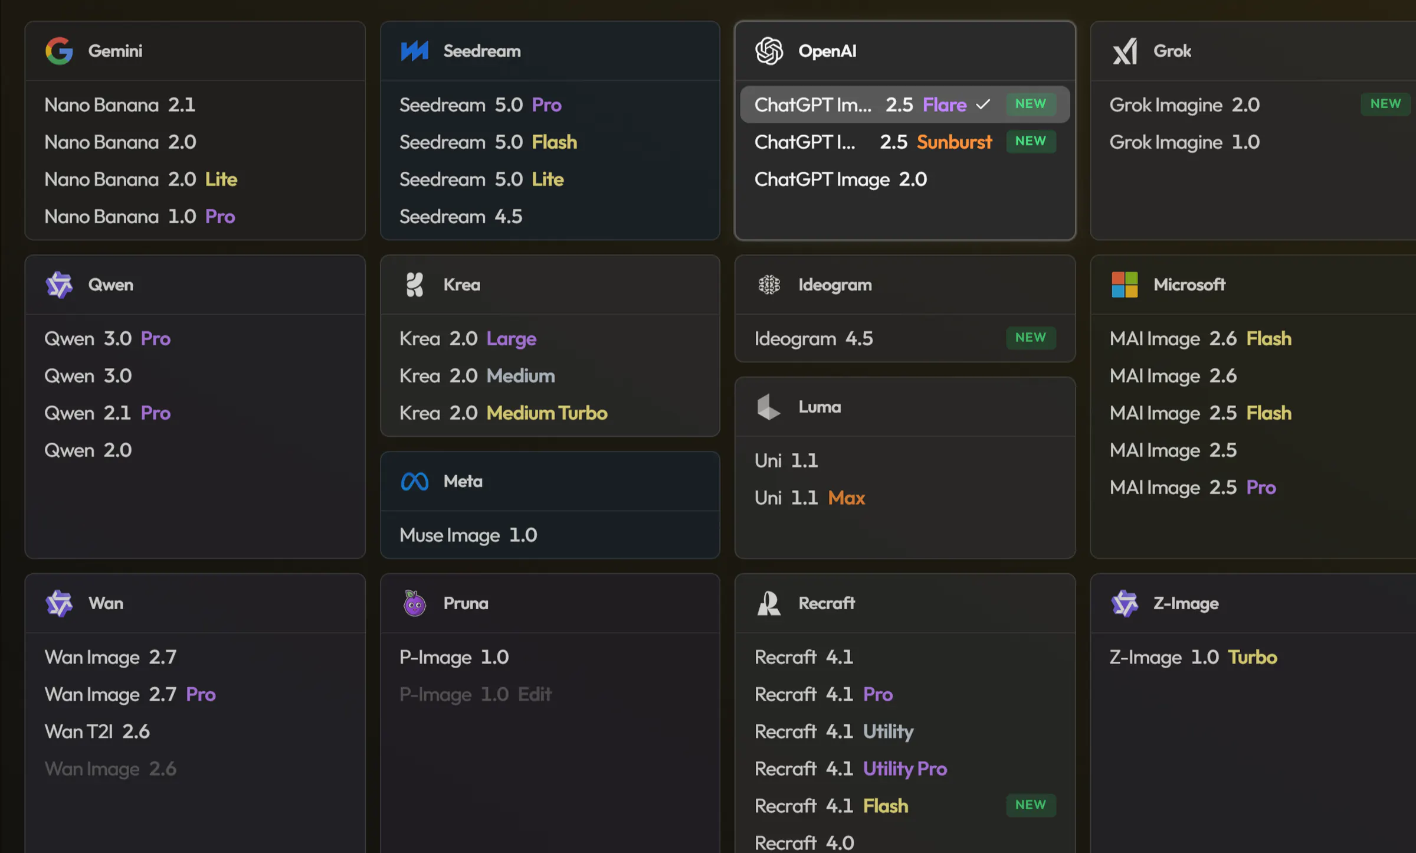Choose ChatGPT Image 2.0
The width and height of the screenshot is (1416, 853).
(905, 179)
